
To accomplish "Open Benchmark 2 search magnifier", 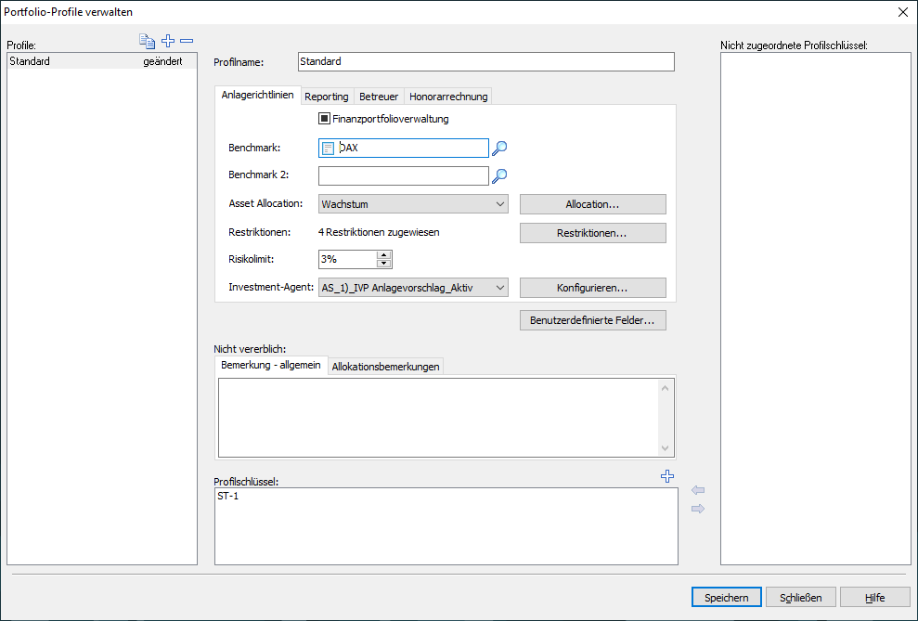I will (499, 175).
